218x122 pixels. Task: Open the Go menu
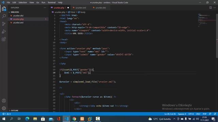click(x=38, y=2)
